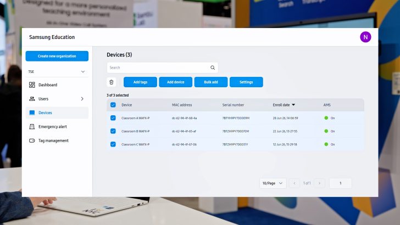Click the Create new organization button
This screenshot has height=225, width=400.
[x=57, y=56]
